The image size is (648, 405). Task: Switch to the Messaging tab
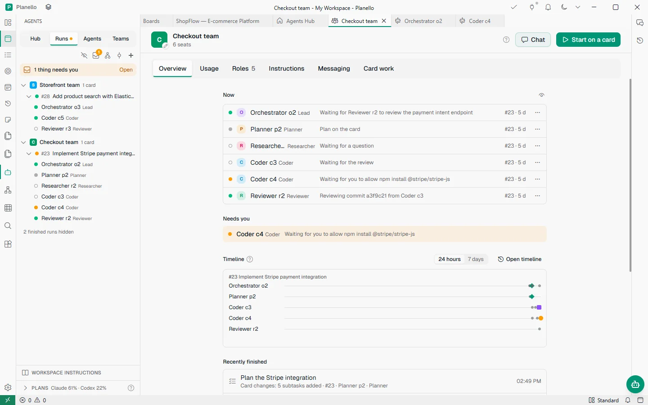coord(334,68)
